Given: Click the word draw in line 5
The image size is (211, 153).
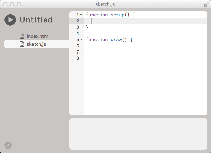Looking at the screenshot, I should (116, 40).
